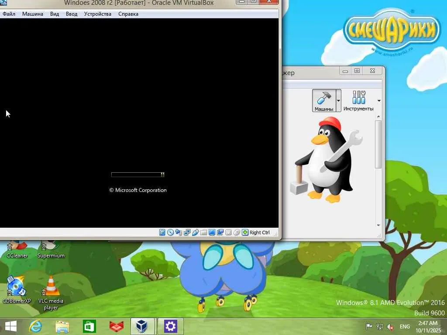Open the CCleaner desktop shortcut
Viewport: 447px width, 335px height.
tap(17, 250)
